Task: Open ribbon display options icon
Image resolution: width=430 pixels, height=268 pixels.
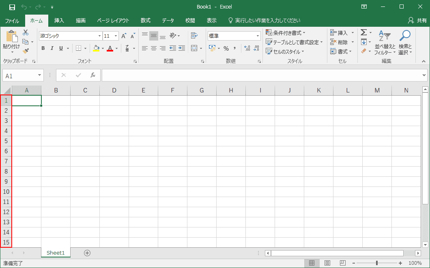Action: 364,7
